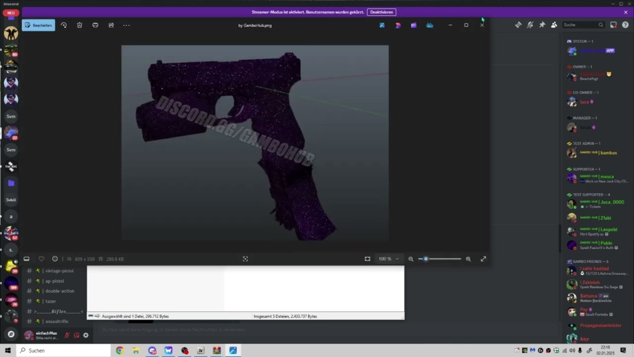
Task: Click the Discord Suche search field
Action: click(583, 25)
